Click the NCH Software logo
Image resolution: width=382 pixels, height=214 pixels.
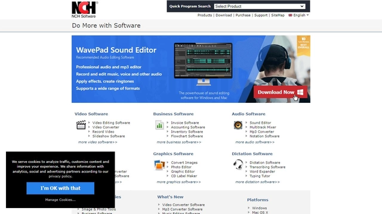click(84, 10)
